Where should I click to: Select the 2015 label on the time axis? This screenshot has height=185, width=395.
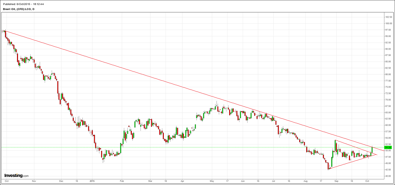[x=92, y=182]
